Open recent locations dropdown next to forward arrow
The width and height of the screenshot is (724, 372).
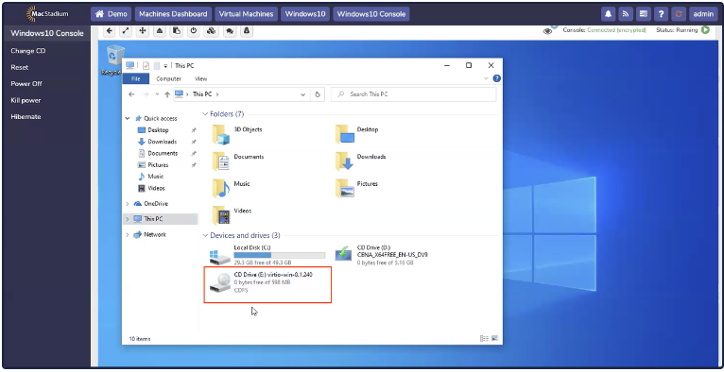pyautogui.click(x=157, y=94)
